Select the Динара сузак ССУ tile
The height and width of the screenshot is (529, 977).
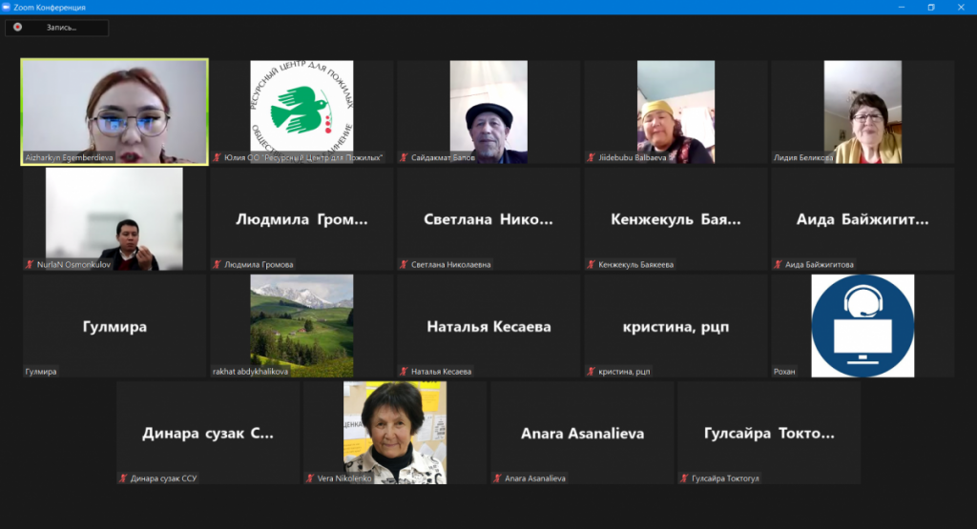tap(208, 433)
